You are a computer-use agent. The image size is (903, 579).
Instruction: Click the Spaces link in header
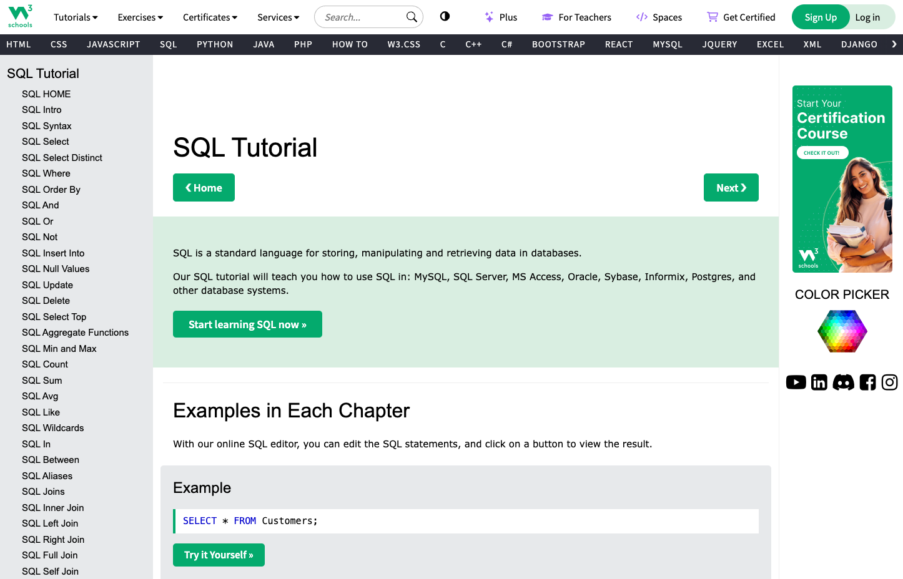(659, 17)
